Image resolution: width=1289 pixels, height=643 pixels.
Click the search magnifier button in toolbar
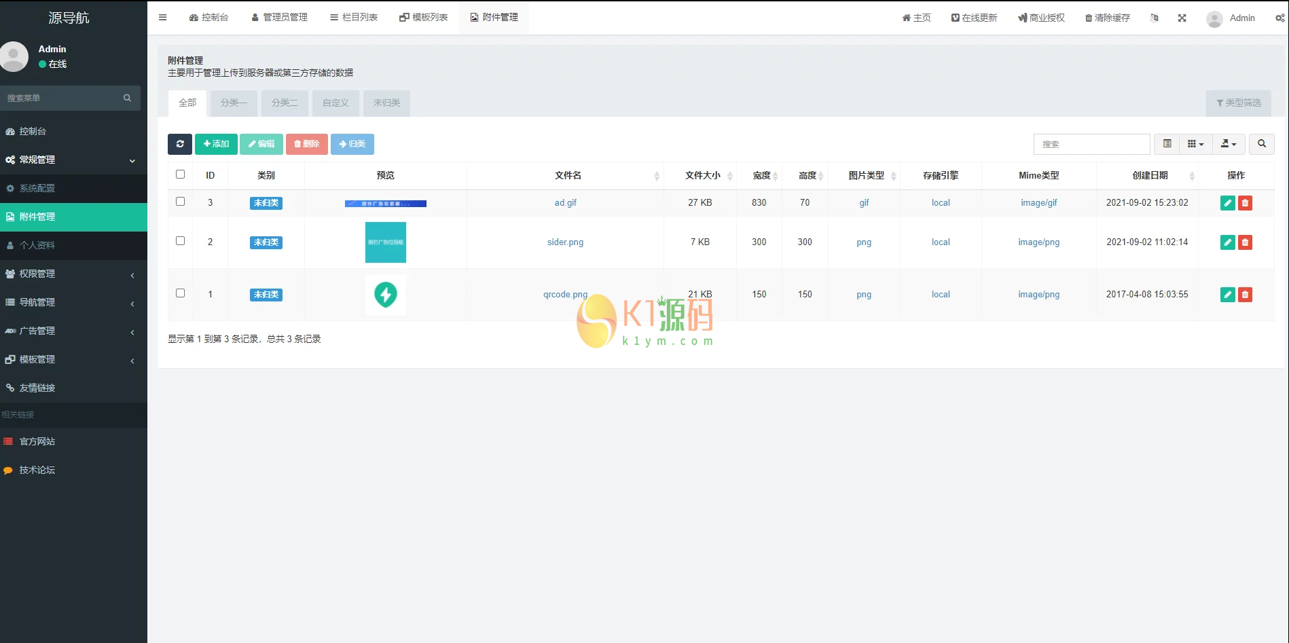coord(1261,144)
